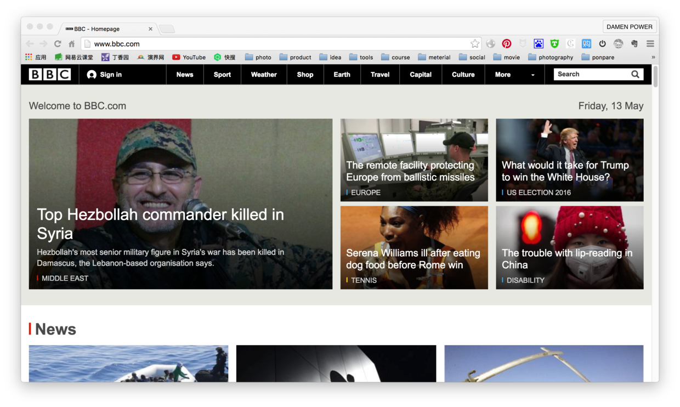Viewport: 680px width, 407px height.
Task: Open the Travel nav item
Action: (380, 75)
